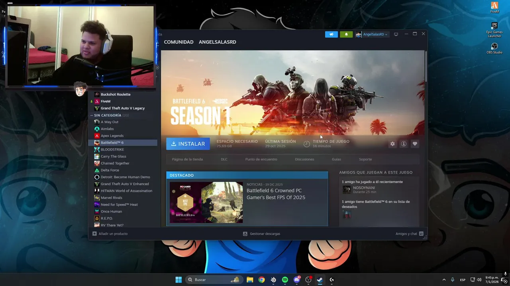Open Epic Games Launcher desktop shortcut
510x286 pixels.
494,29
